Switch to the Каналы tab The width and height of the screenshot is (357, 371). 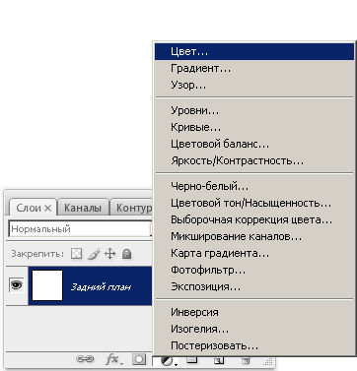(83, 208)
